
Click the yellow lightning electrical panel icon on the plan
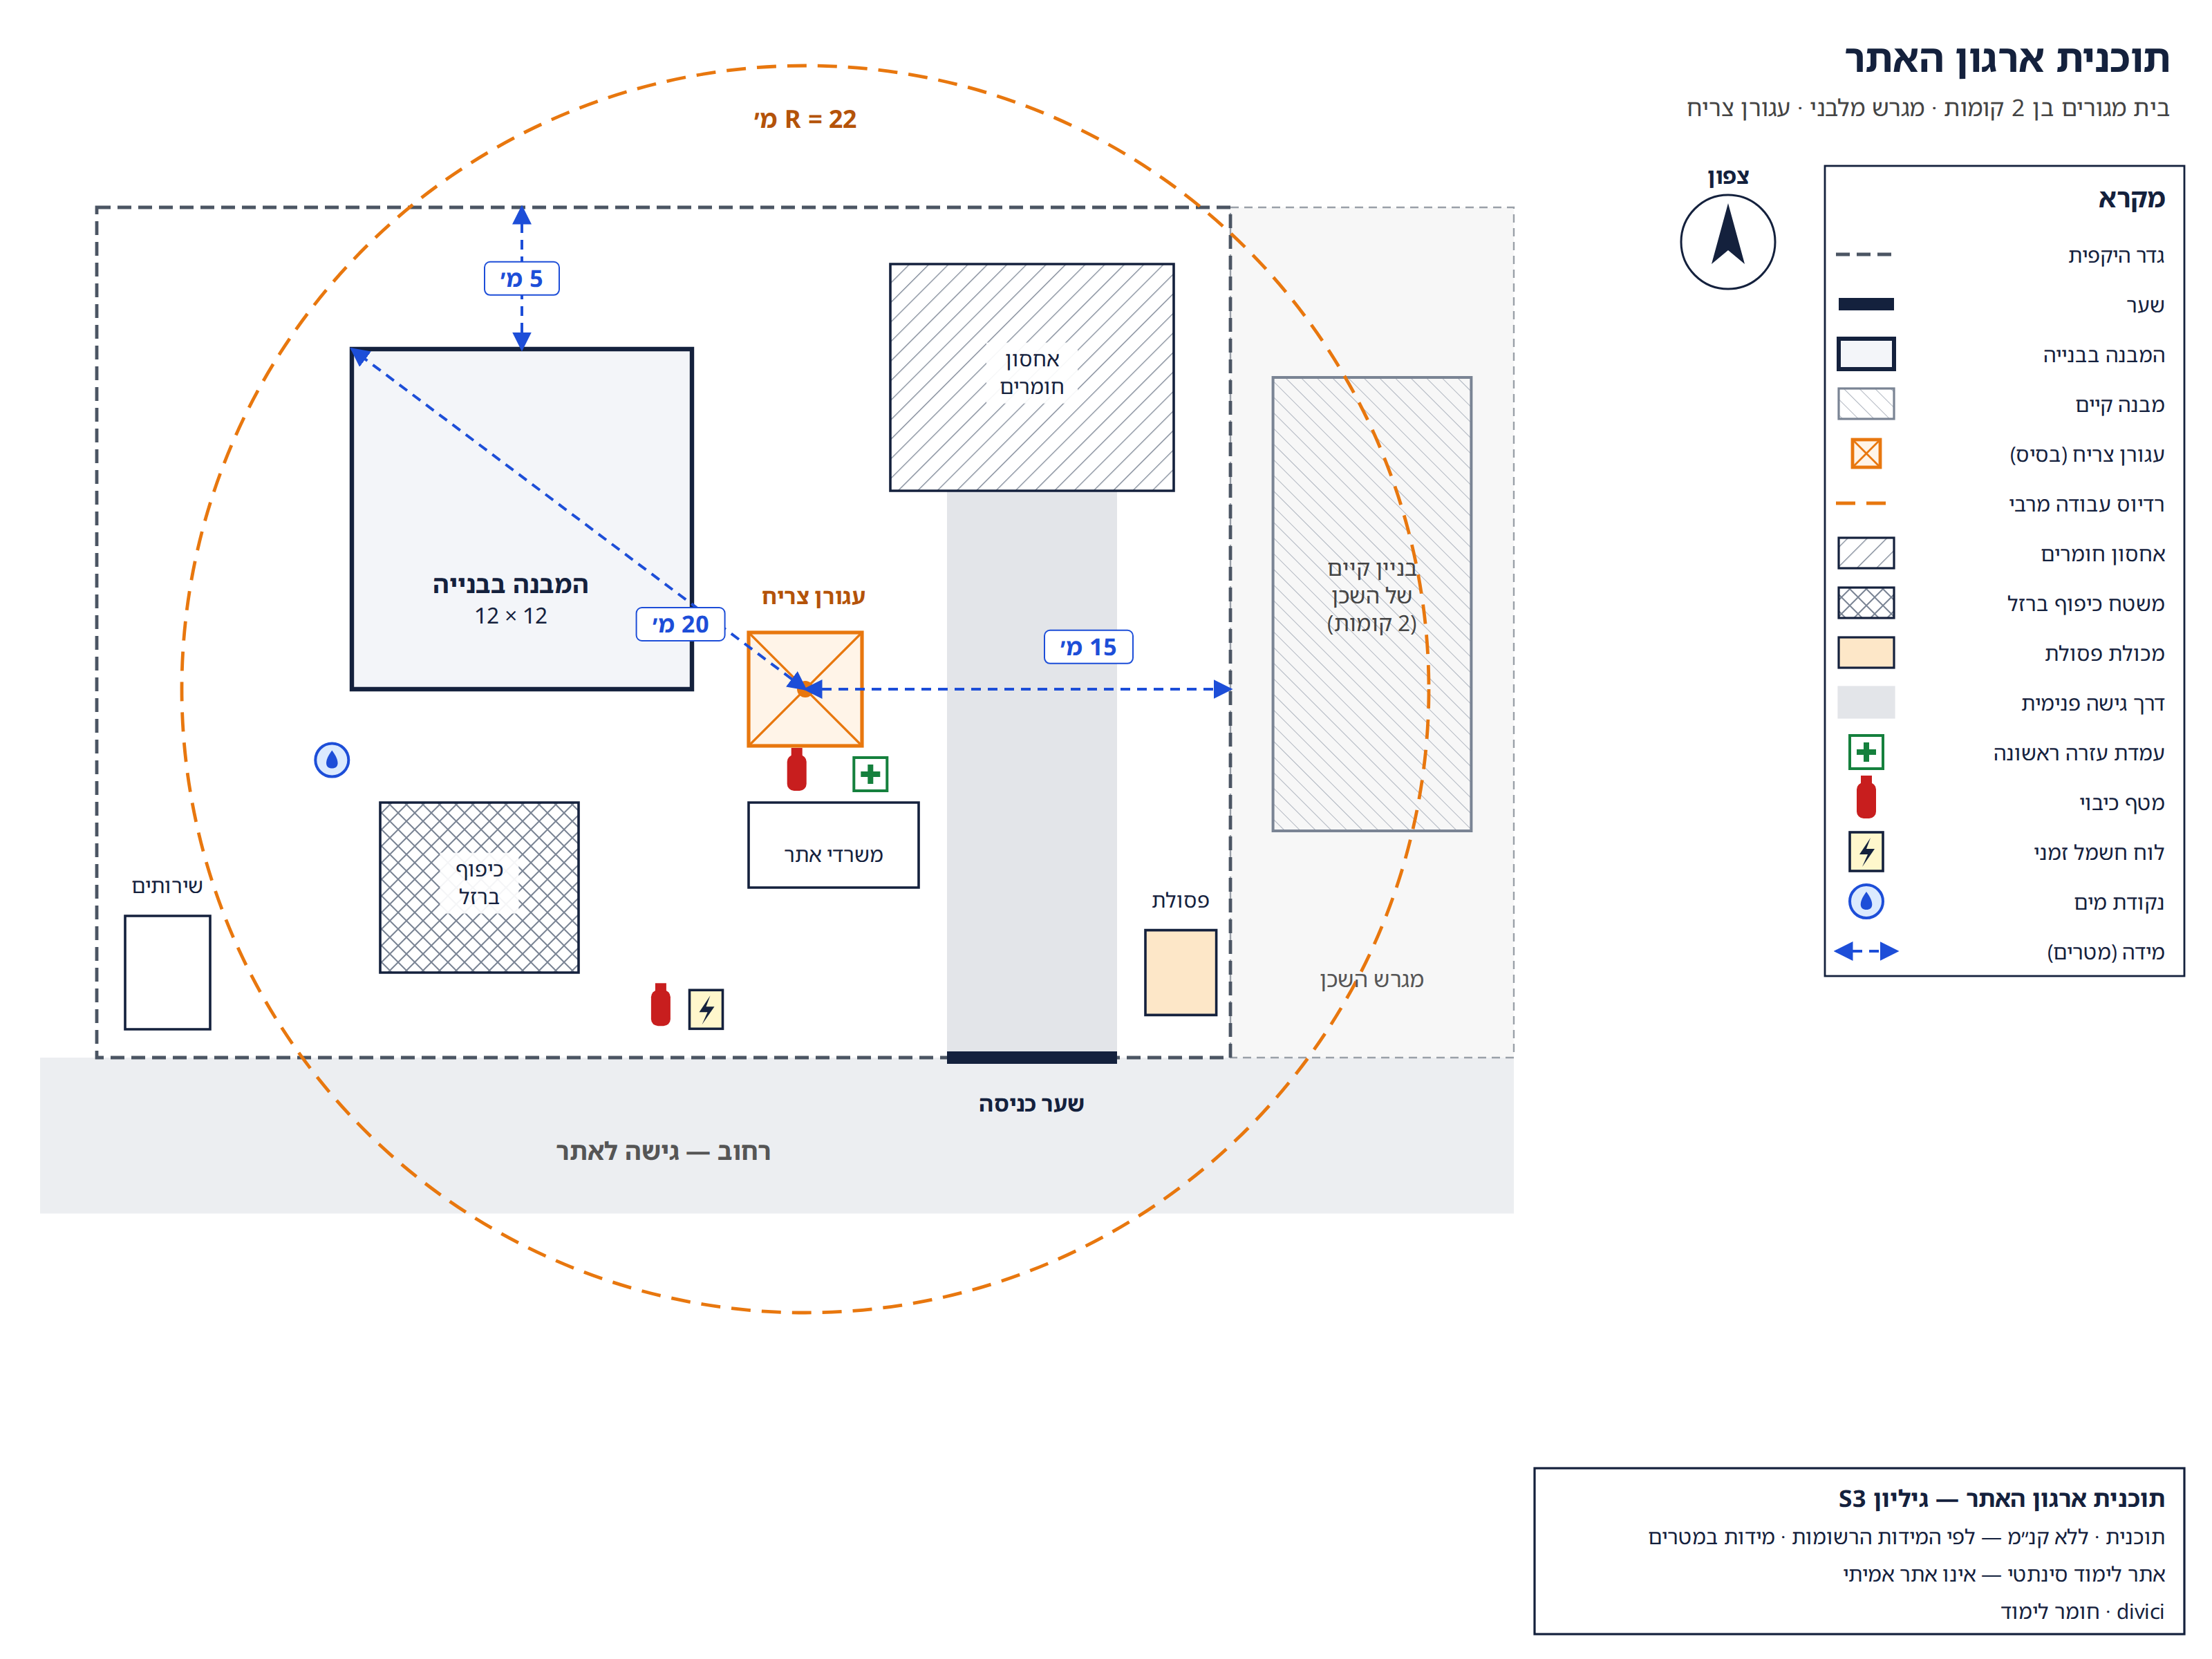point(706,1009)
